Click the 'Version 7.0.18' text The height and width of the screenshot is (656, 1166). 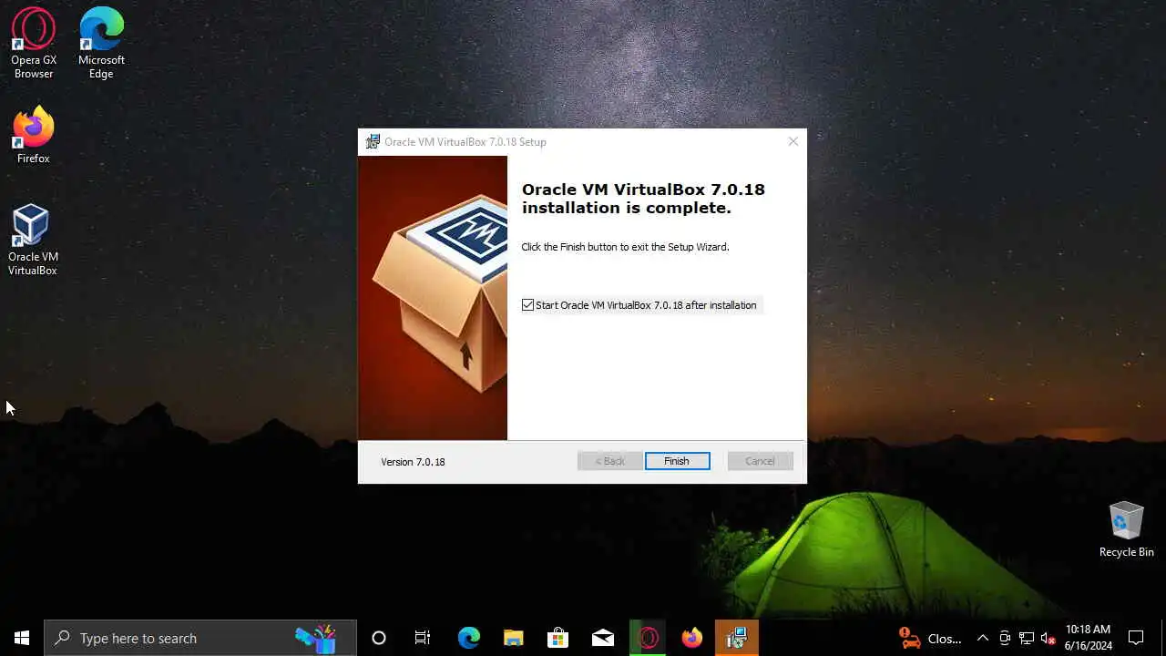413,462
